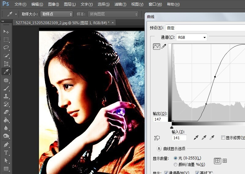
Task: Open the 编辑 menu
Action: [x=37, y=4]
